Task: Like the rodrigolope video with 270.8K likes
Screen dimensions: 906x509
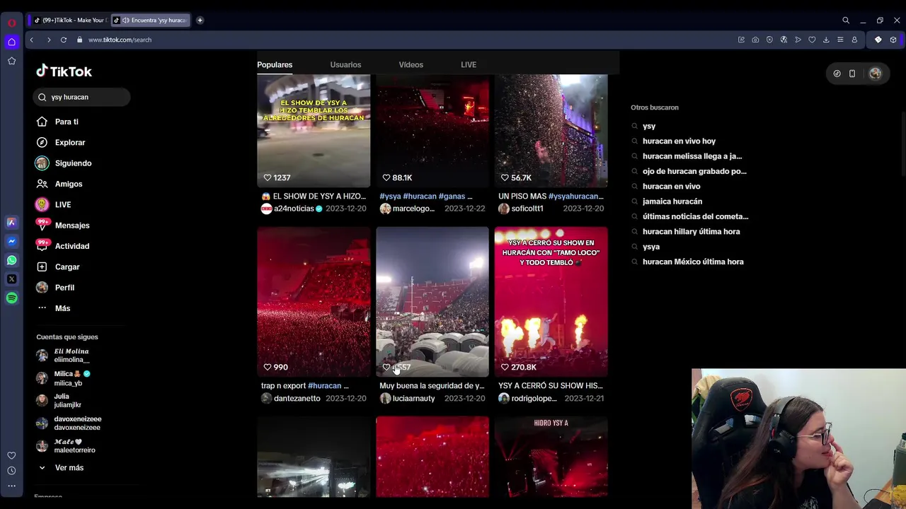Action: 505,367
